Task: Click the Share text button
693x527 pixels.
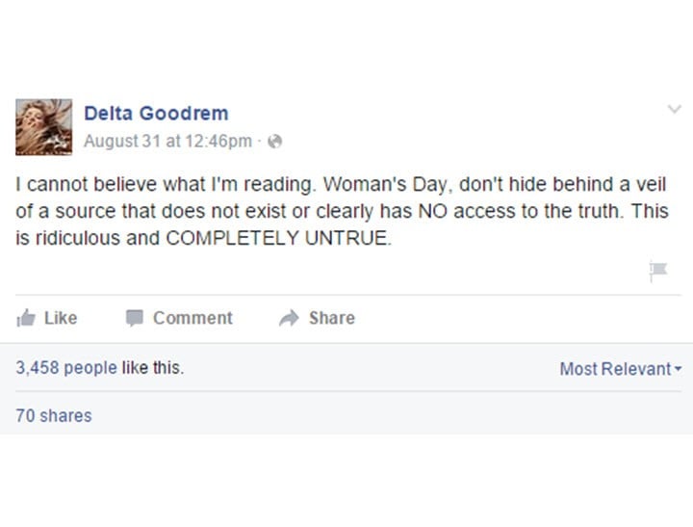Action: (332, 318)
